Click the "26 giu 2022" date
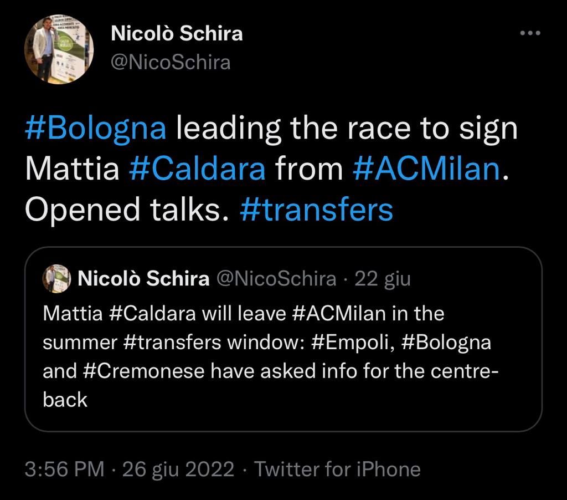567x500 pixels. click(178, 470)
